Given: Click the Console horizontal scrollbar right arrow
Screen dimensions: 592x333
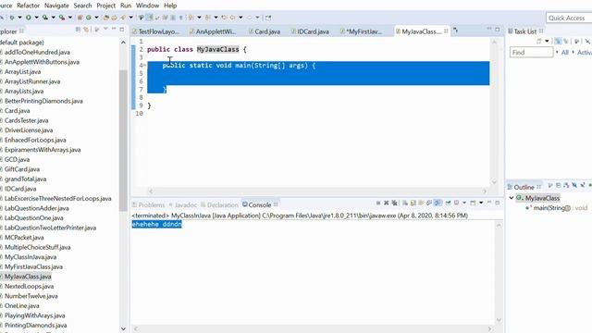Looking at the screenshot, I should pos(489,329).
